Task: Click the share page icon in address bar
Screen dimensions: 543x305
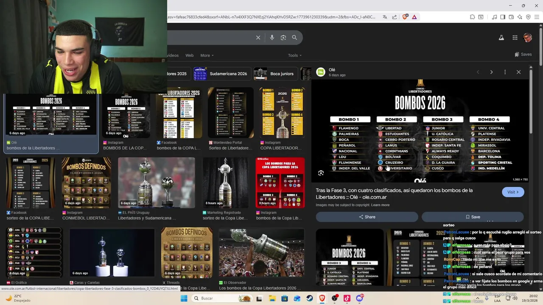Action: 395,17
